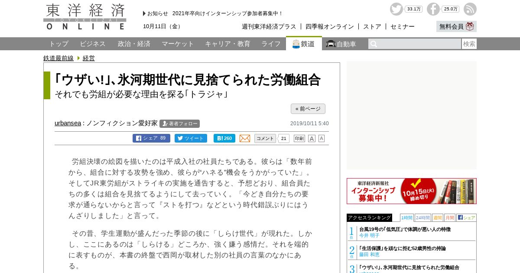Open the 週刊東洋経済プラス link
This screenshot has height=273, width=520.
click(269, 26)
